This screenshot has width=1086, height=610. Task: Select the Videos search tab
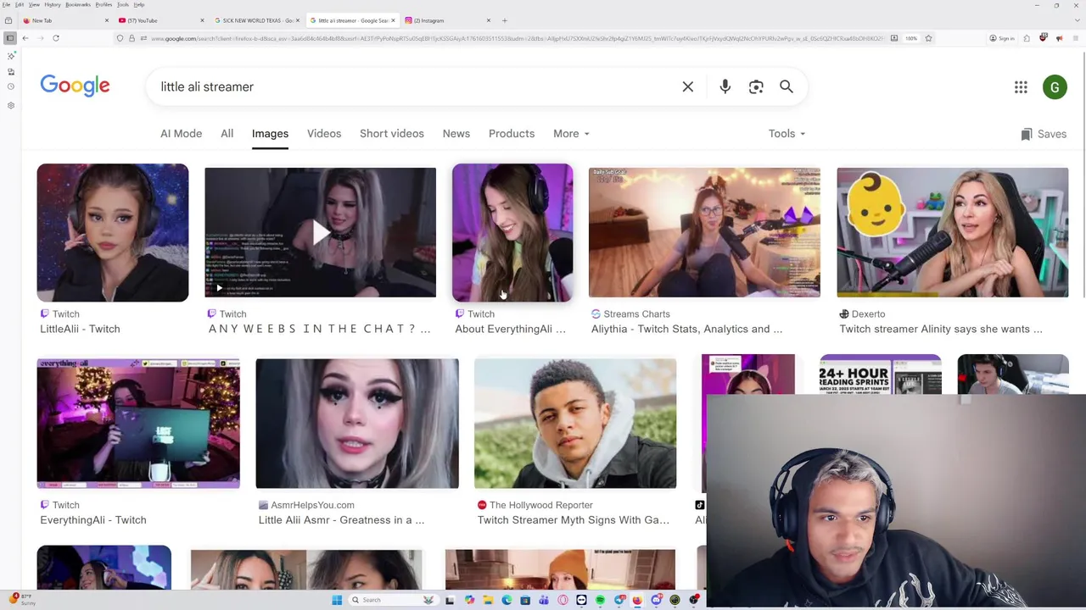coord(324,134)
